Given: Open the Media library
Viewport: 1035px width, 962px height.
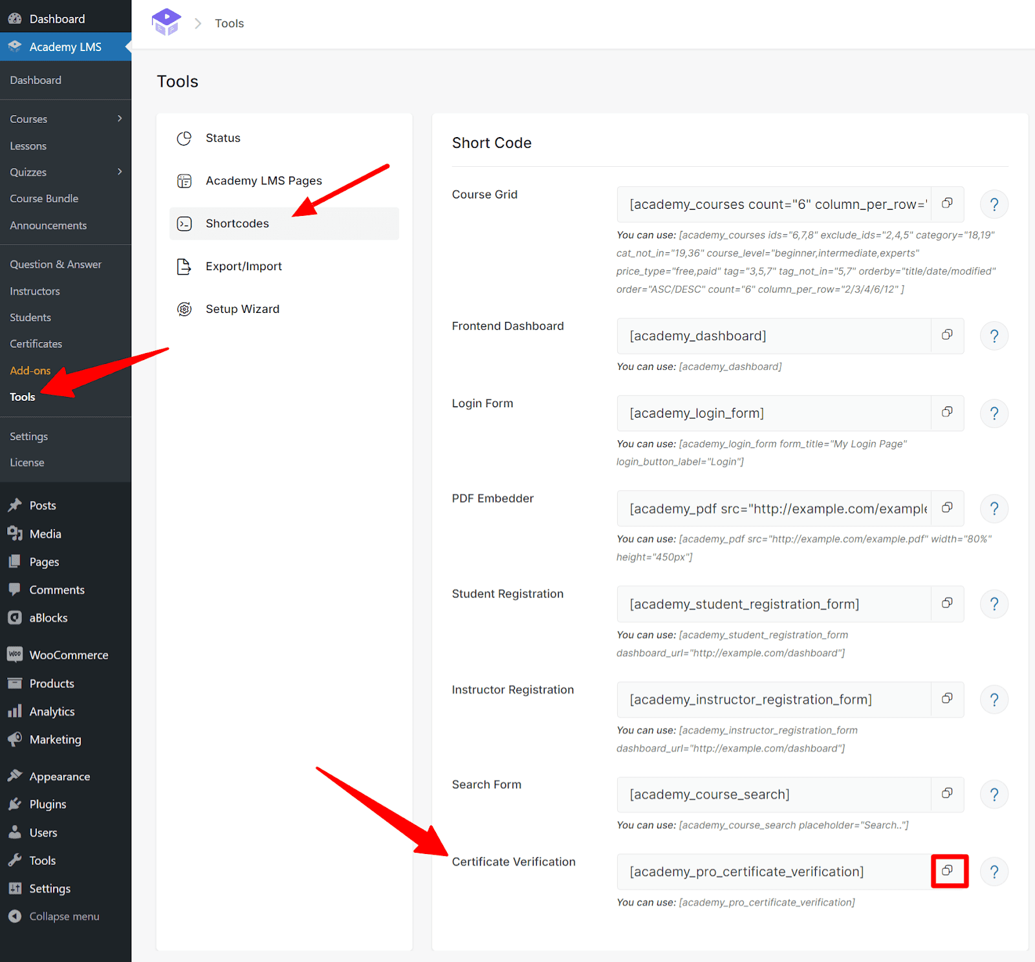Looking at the screenshot, I should (44, 533).
